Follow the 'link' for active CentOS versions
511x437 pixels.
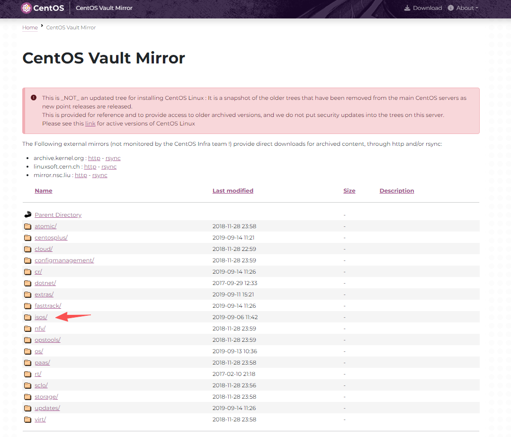[90, 124]
